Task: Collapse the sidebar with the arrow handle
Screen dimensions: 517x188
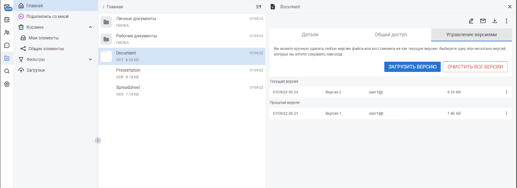Action: coord(98,140)
